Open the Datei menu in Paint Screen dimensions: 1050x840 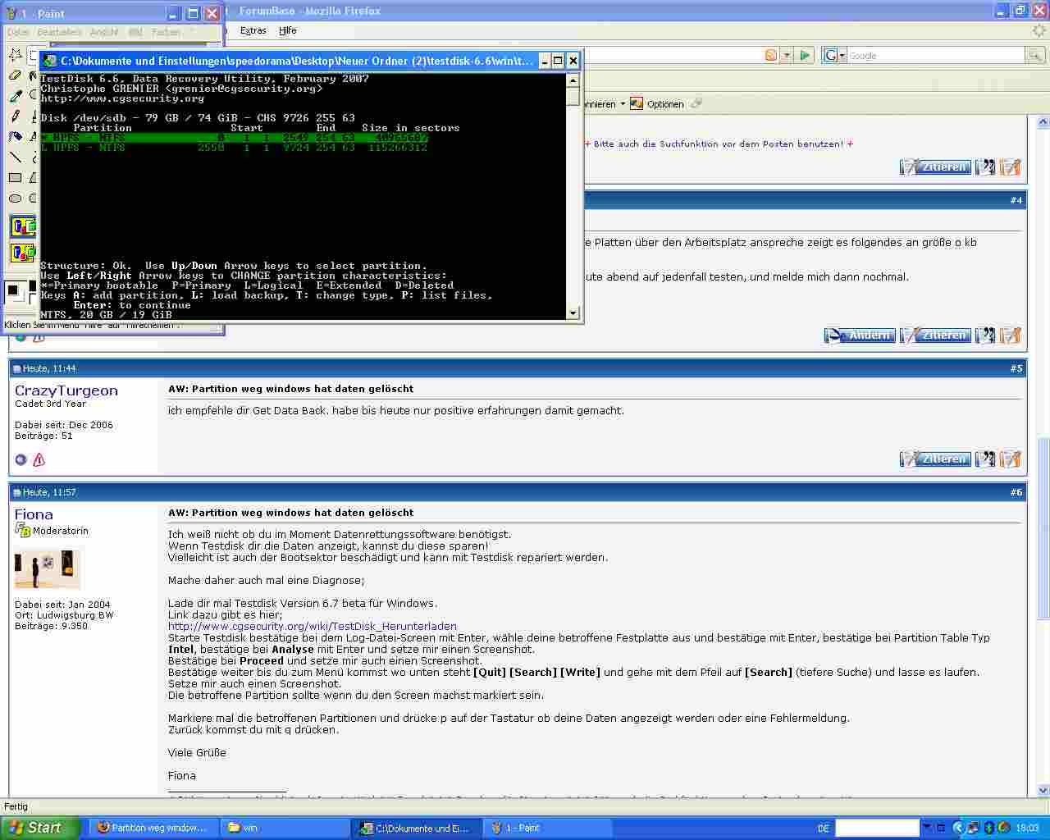[x=18, y=32]
